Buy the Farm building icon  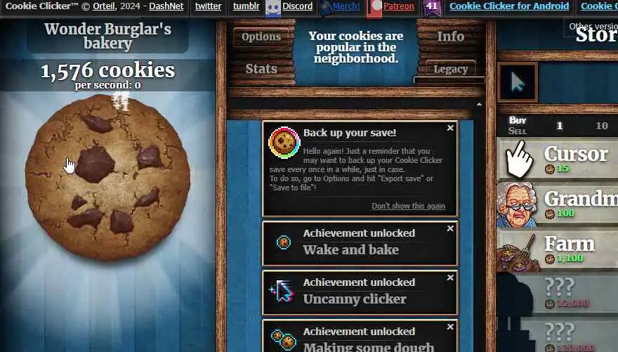[518, 252]
